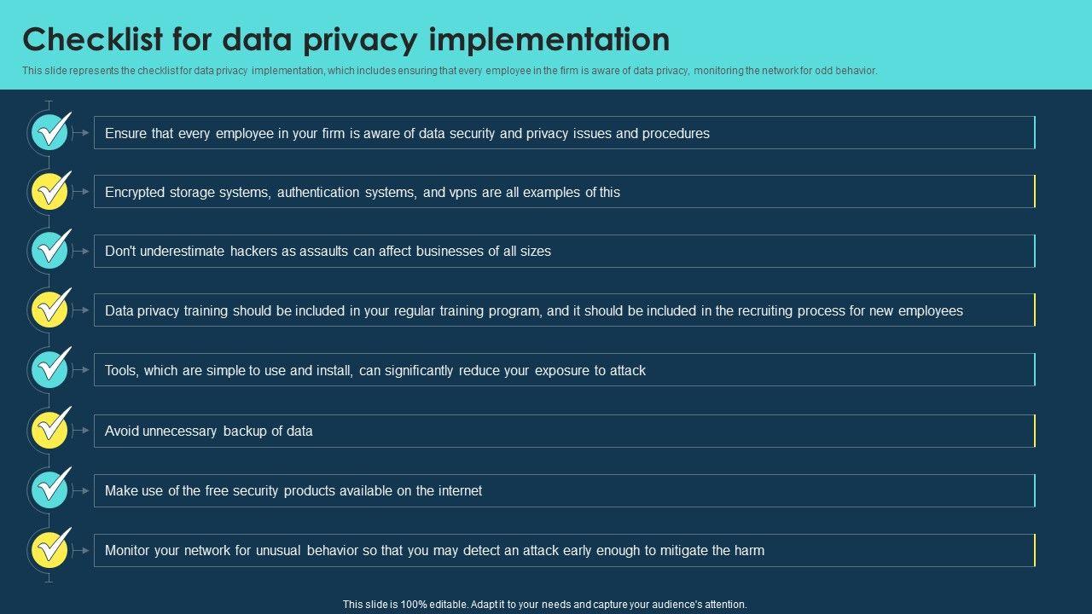Select the 'This slide is 100% editable' footer text
1092x614 pixels.
coord(544,605)
